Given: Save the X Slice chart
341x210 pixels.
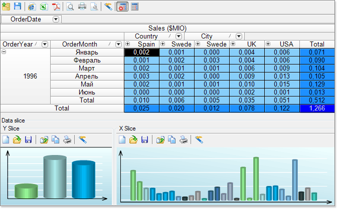Looking at the screenshot, I should (x=144, y=139).
